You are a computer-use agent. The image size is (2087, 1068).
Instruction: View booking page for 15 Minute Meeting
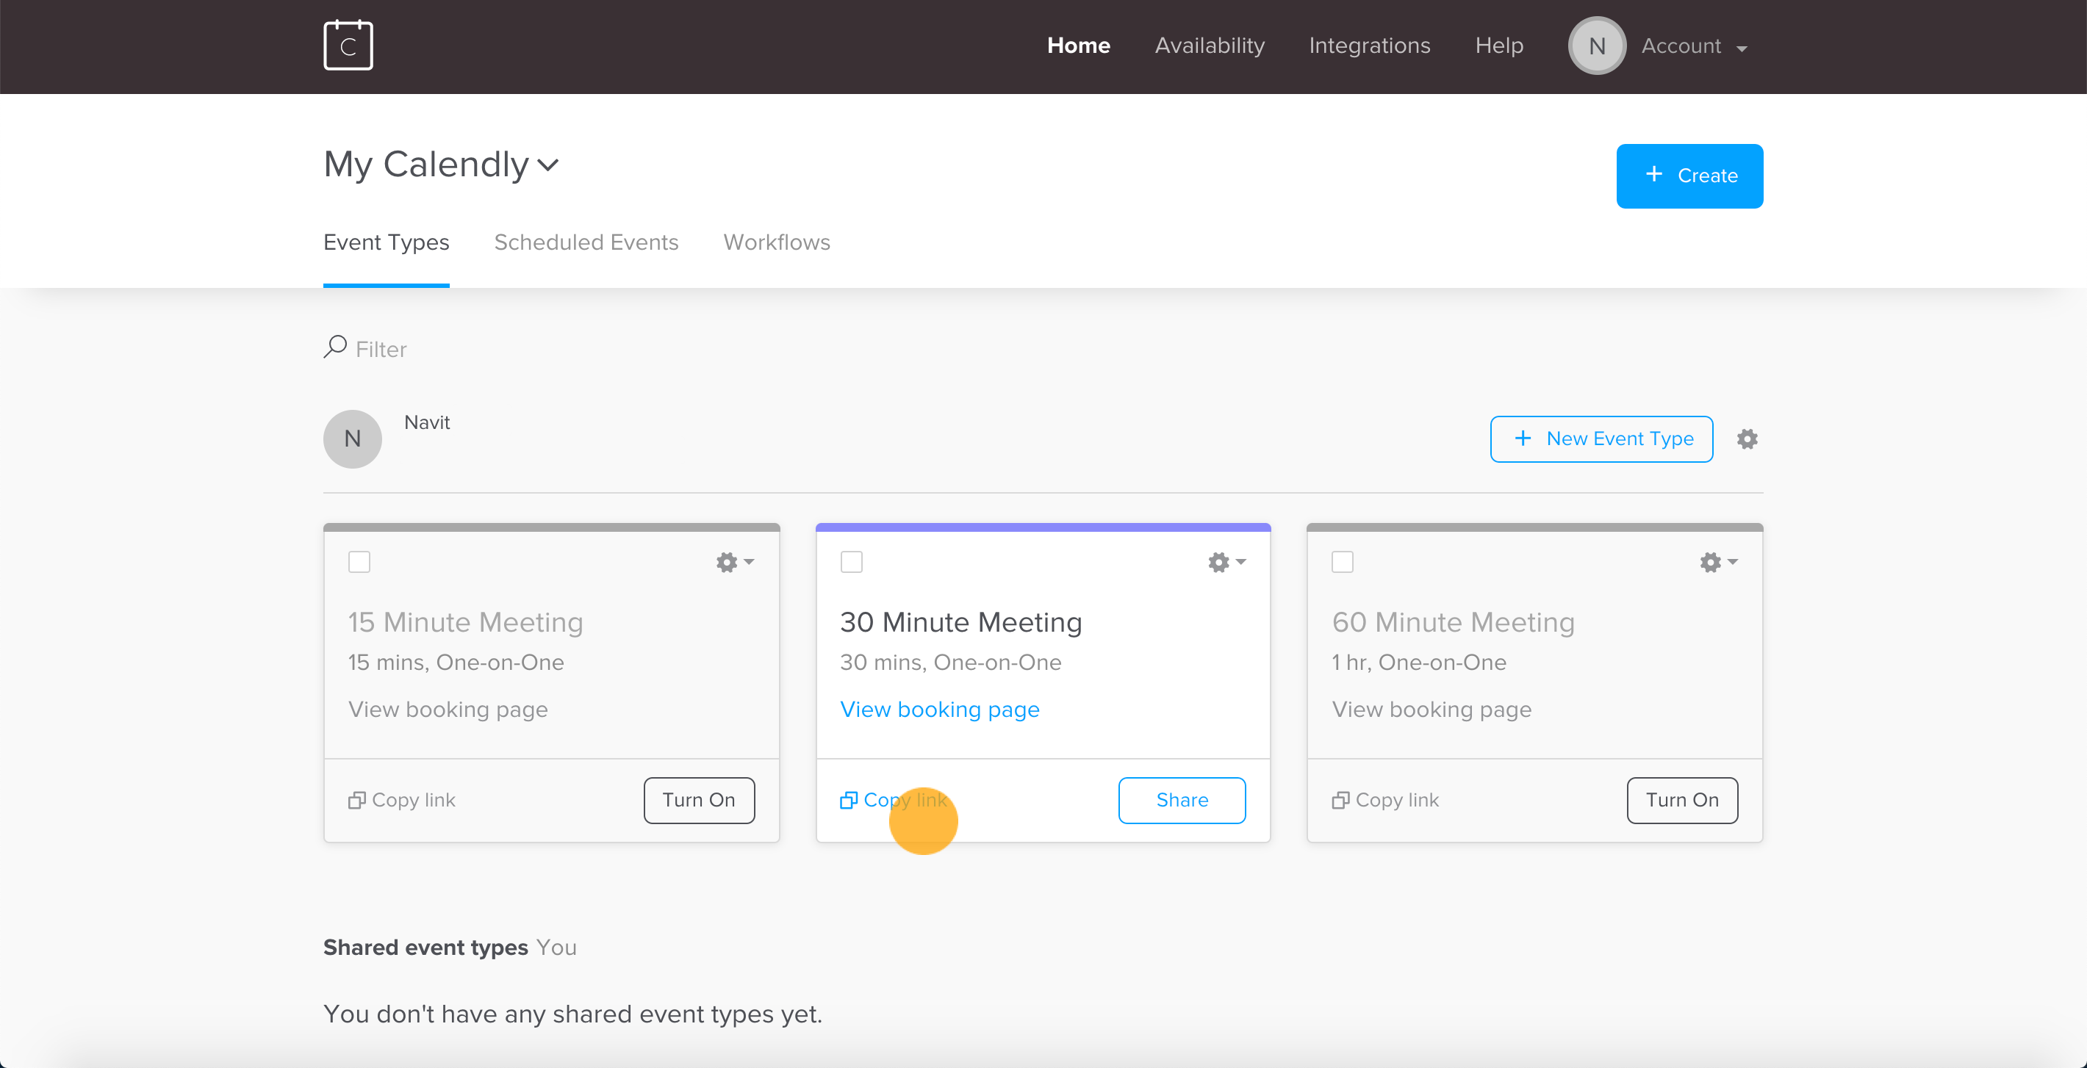pos(448,710)
